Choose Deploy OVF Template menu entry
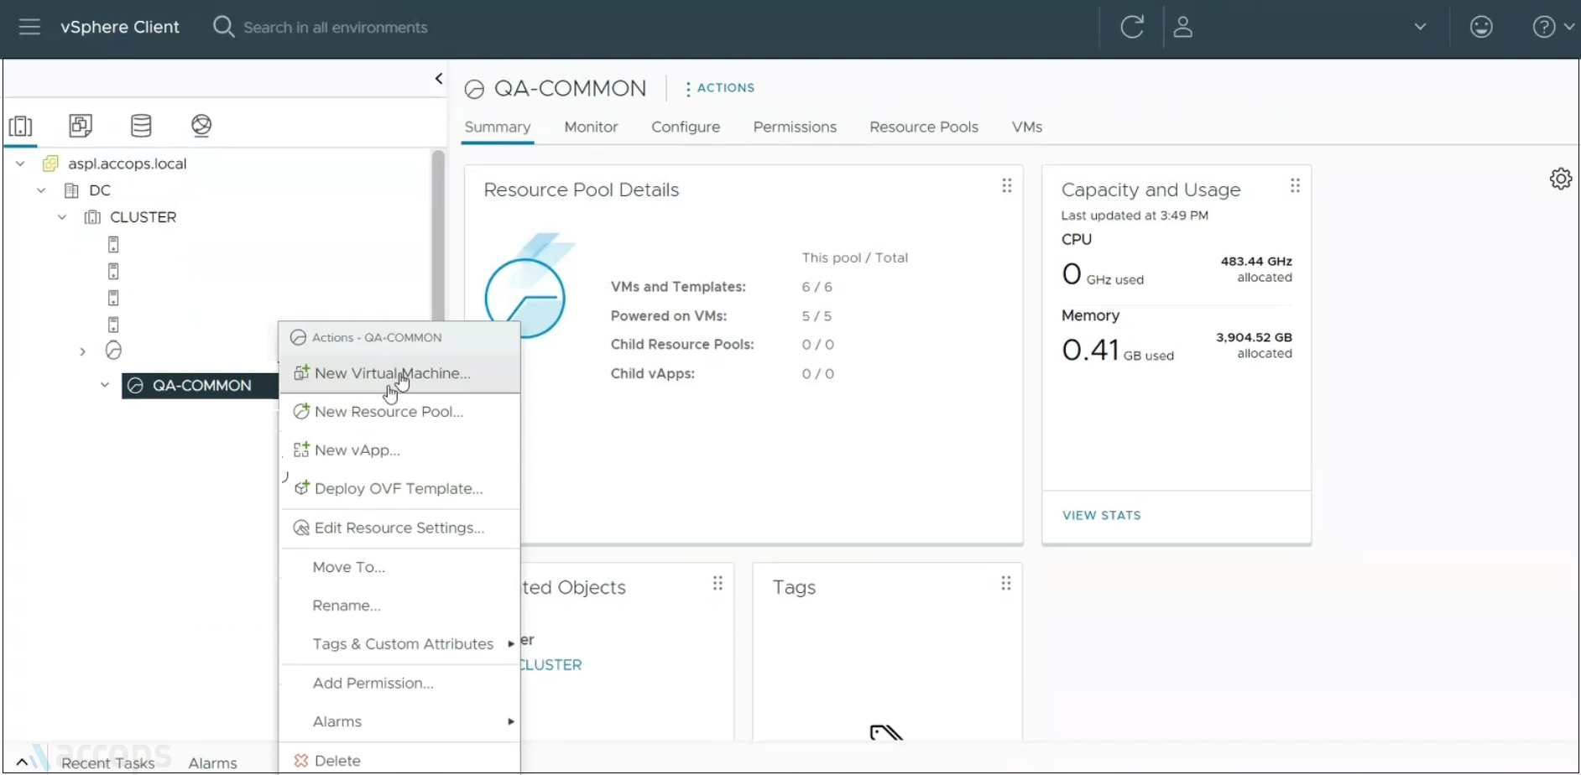 coord(398,488)
